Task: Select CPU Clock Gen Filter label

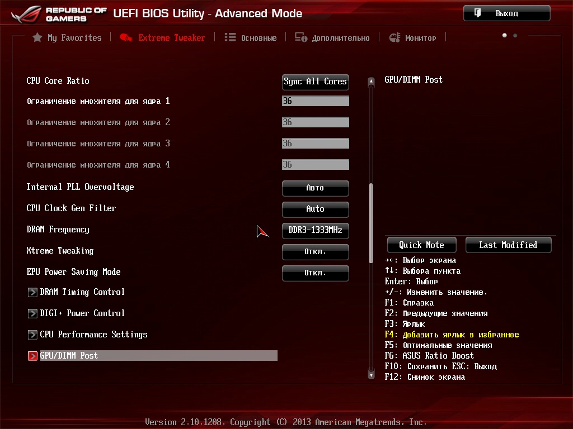Action: 71,208
